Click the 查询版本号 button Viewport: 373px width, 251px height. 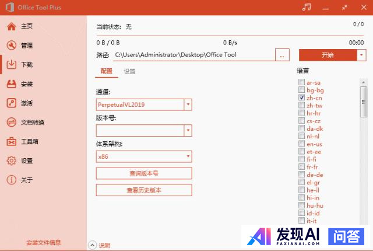coord(143,173)
